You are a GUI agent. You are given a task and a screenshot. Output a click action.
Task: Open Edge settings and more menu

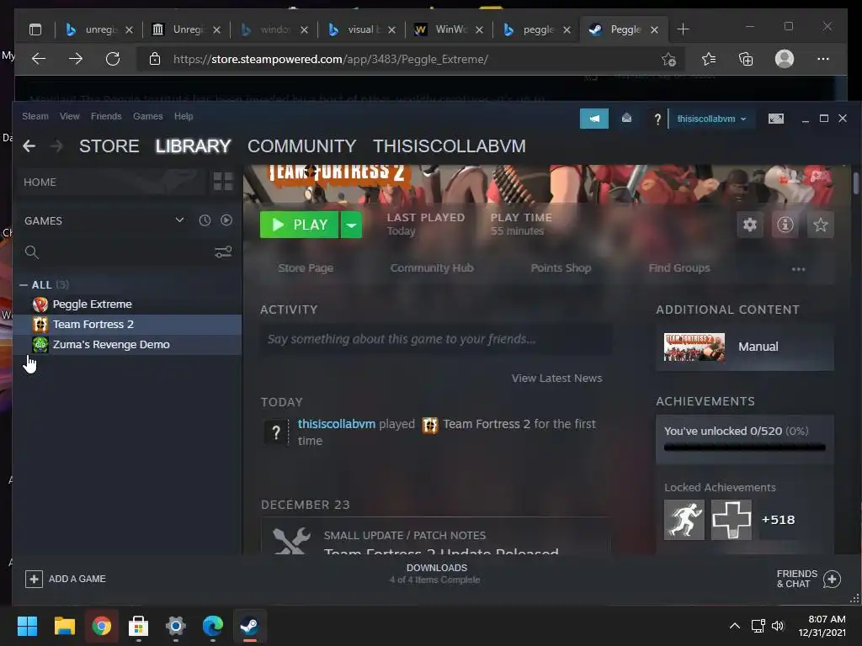coord(823,59)
